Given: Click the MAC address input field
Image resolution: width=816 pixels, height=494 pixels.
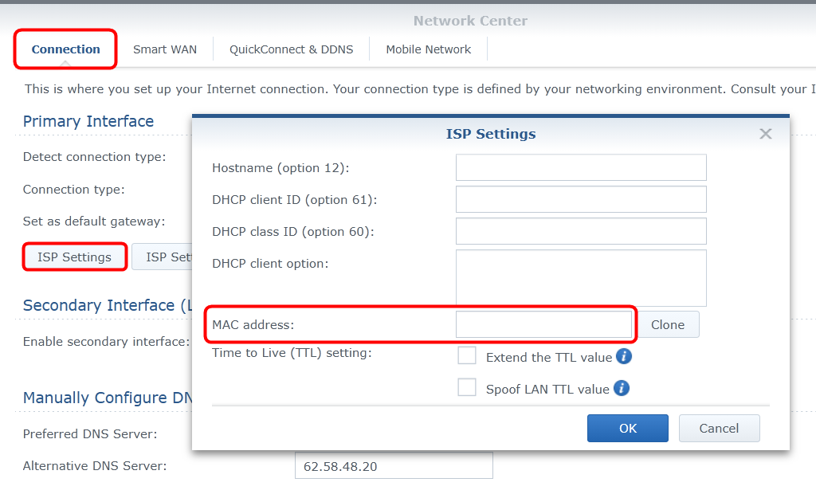Looking at the screenshot, I should point(543,324).
